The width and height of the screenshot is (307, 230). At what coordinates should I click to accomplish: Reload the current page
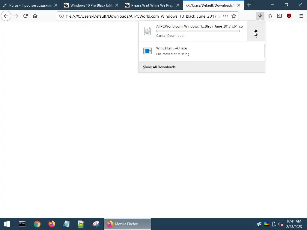click(x=26, y=16)
